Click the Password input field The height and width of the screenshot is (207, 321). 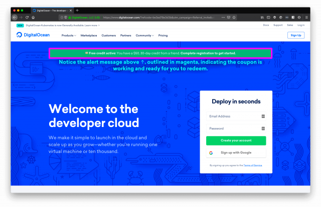click(236, 128)
